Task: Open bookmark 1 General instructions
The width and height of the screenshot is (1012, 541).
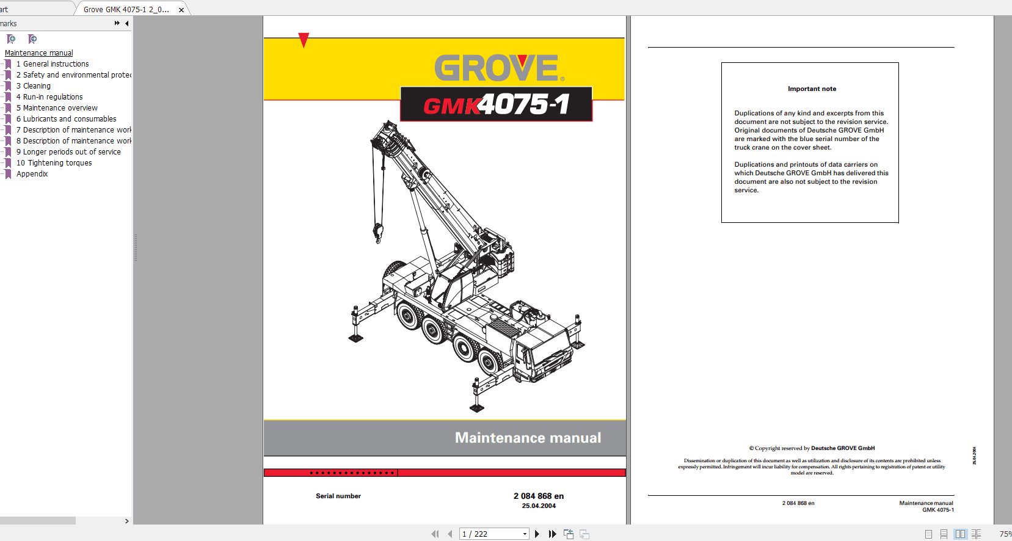Action: tap(53, 64)
